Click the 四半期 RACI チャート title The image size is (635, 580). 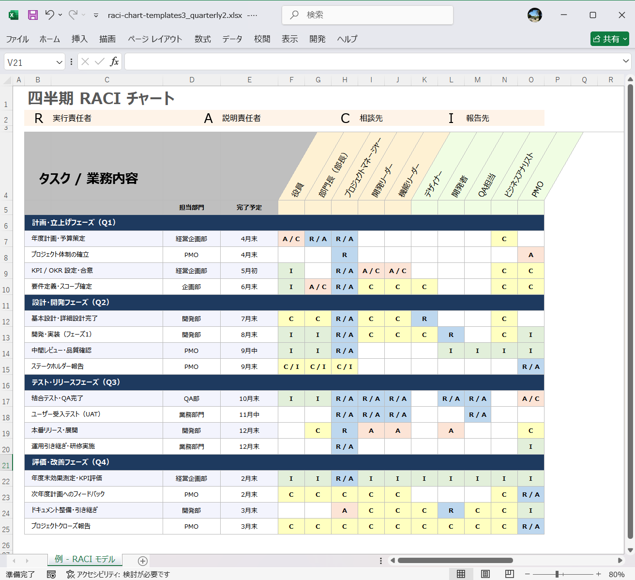pyautogui.click(x=101, y=98)
